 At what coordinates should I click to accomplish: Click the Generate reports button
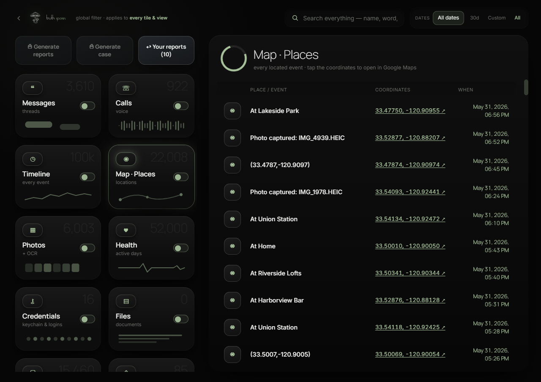[43, 50]
